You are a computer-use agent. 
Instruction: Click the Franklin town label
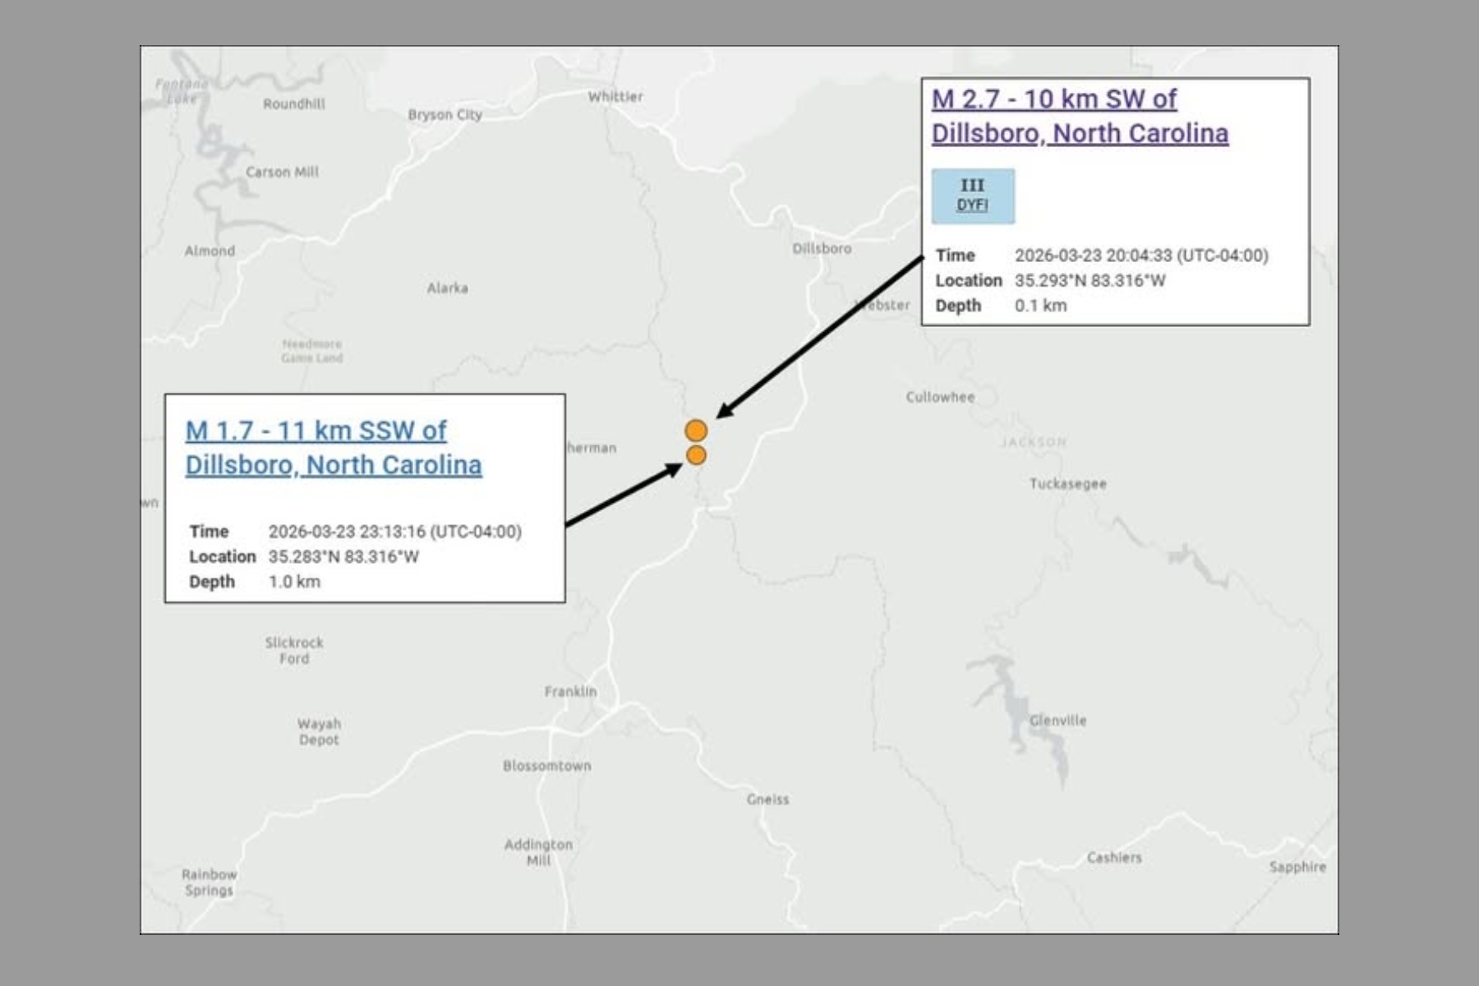coord(570,692)
